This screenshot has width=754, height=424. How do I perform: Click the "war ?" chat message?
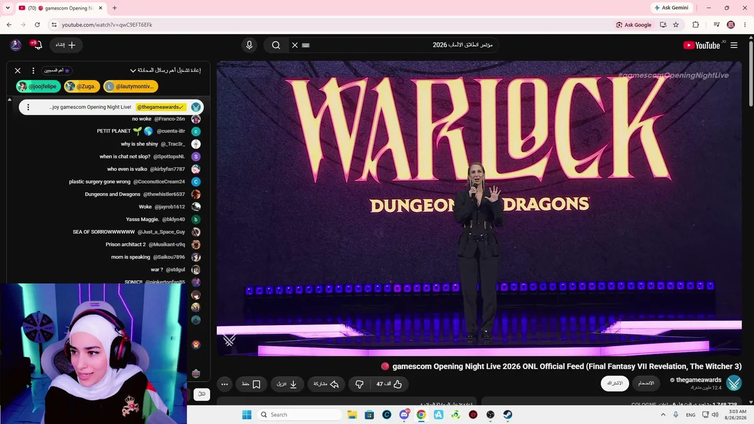click(157, 270)
